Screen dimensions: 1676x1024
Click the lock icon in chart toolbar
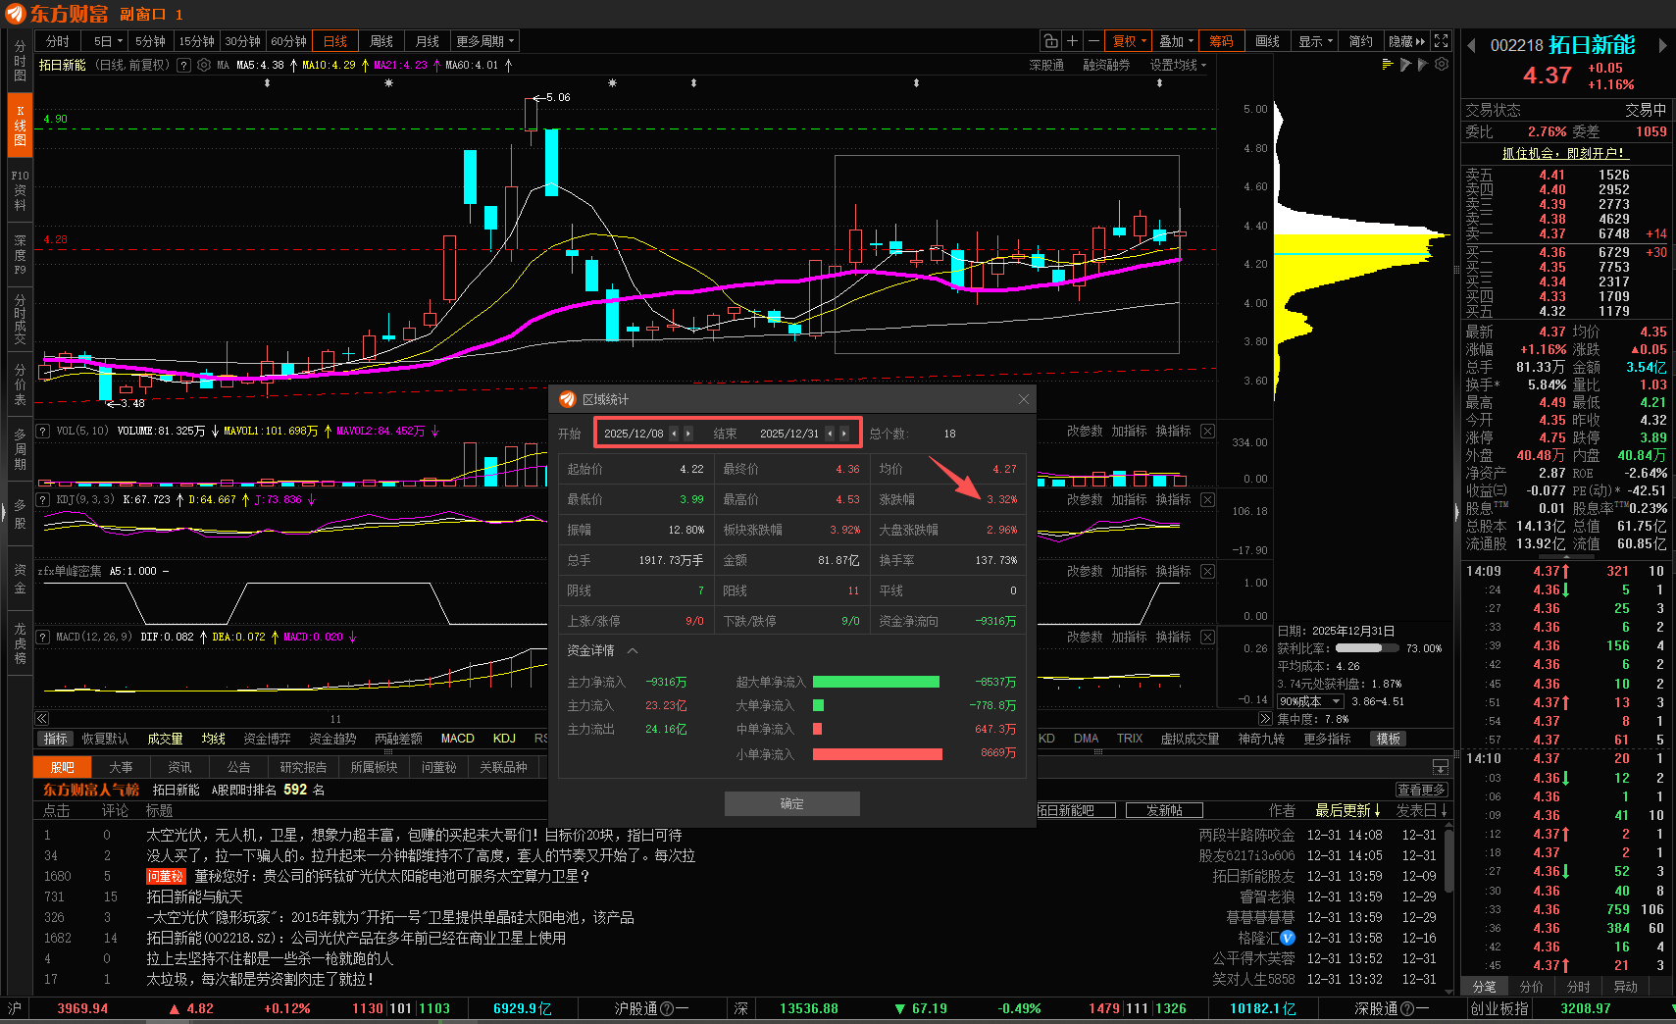coord(1050,41)
